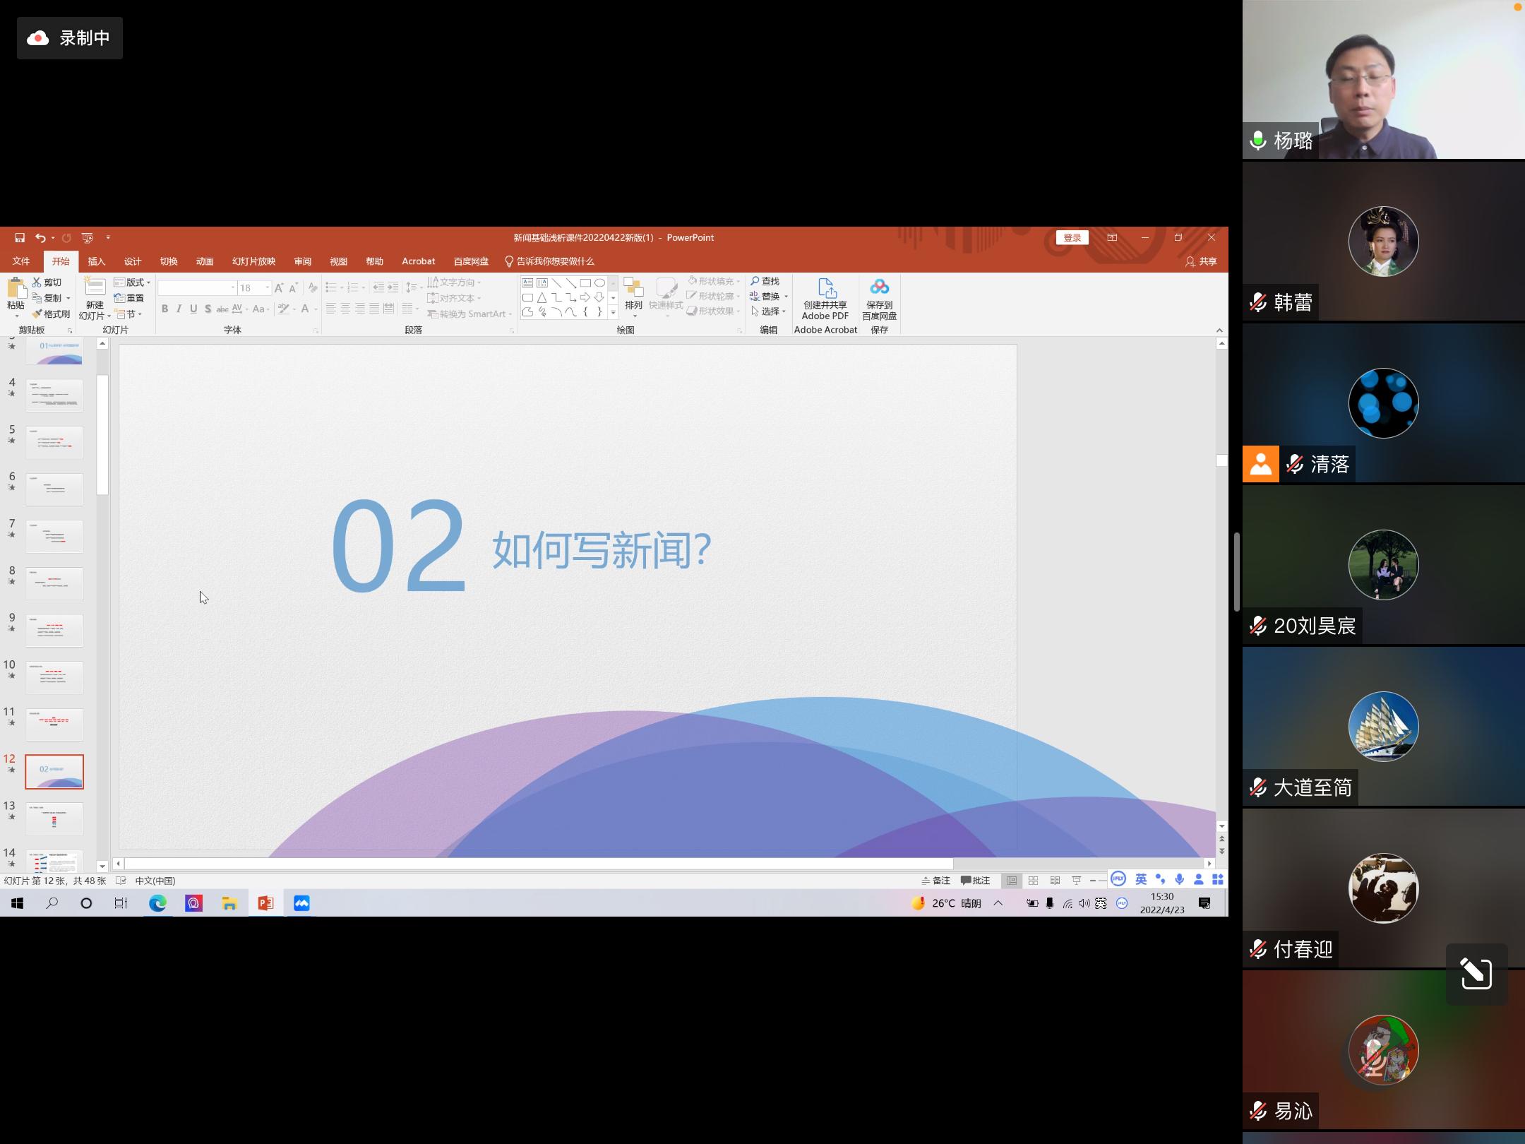
Task: Switch to the Acrobat tab
Action: point(419,261)
